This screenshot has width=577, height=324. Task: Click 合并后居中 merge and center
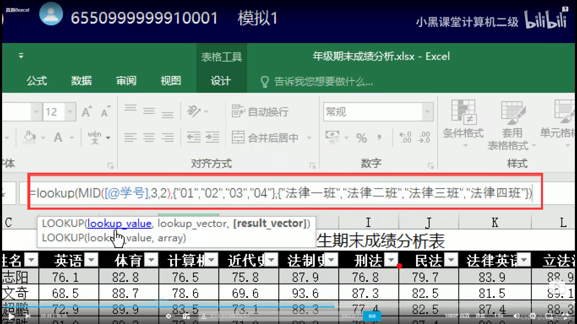265,138
